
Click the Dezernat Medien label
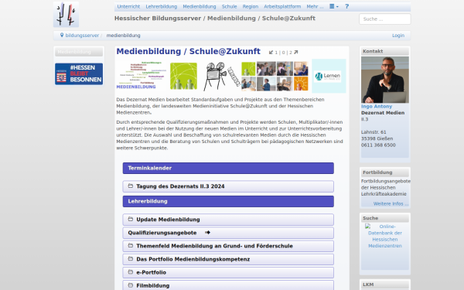(x=383, y=113)
